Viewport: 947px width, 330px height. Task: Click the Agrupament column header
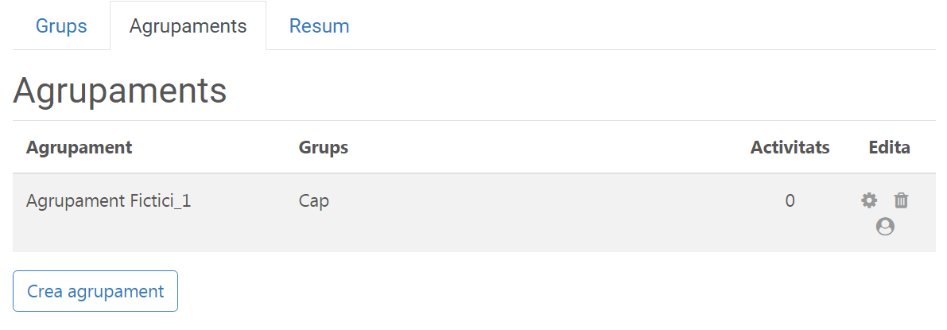[x=79, y=147]
